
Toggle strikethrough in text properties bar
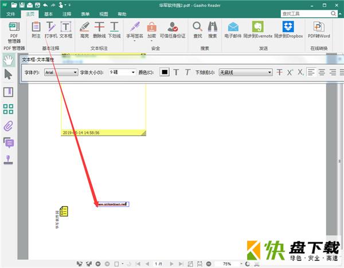pos(280,72)
